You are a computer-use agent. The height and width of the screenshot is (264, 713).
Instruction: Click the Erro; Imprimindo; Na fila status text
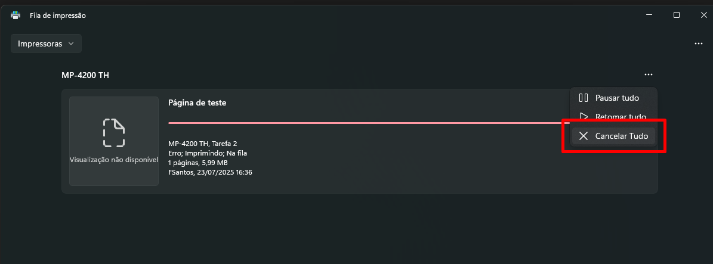pyautogui.click(x=208, y=153)
